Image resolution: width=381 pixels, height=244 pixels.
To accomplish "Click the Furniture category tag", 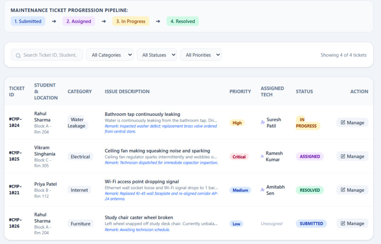I will (x=80, y=224).
